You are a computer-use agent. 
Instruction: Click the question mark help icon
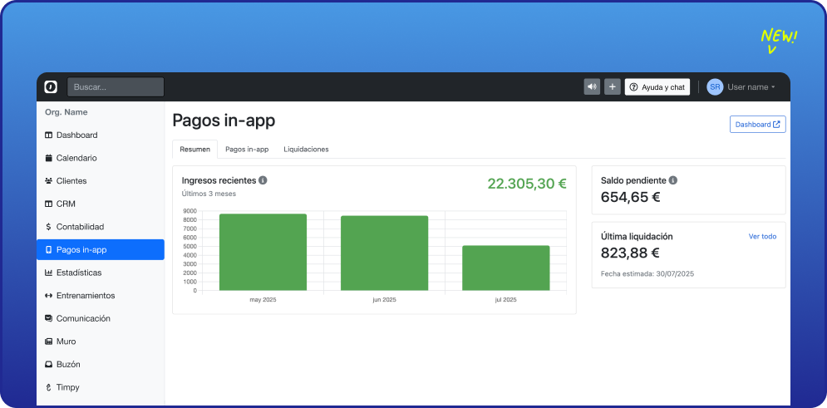point(634,87)
